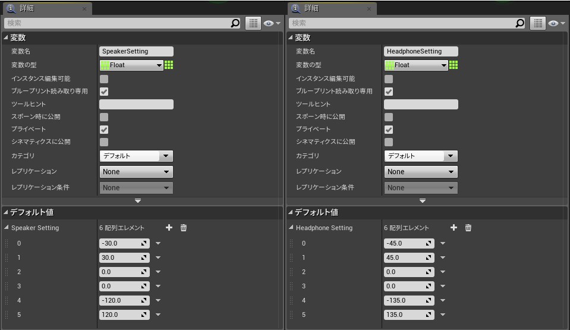Collapse デフォルト値 section in HeadphoneSetting panel
Viewport: 570px width, 330px height.
(x=290, y=212)
